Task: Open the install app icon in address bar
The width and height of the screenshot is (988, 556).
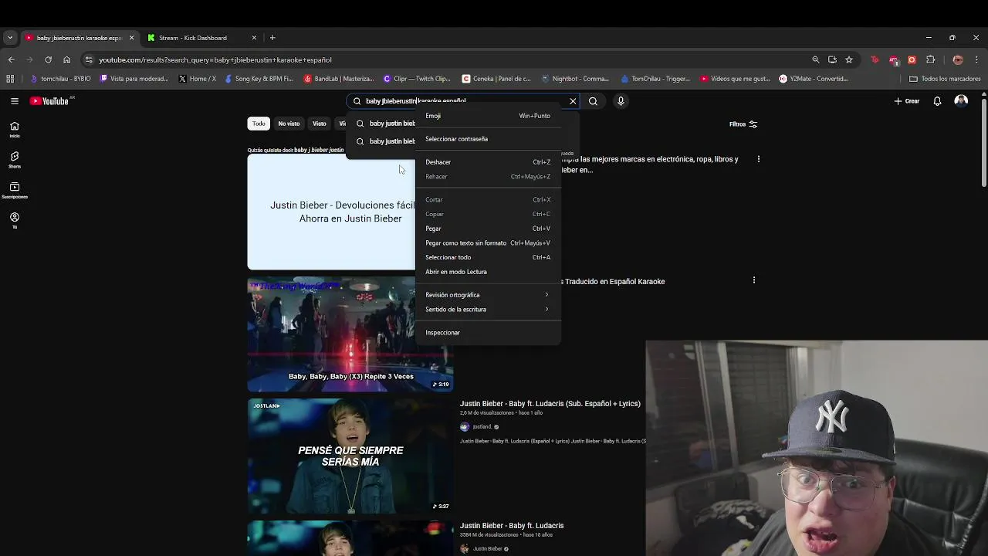Action: (x=832, y=59)
